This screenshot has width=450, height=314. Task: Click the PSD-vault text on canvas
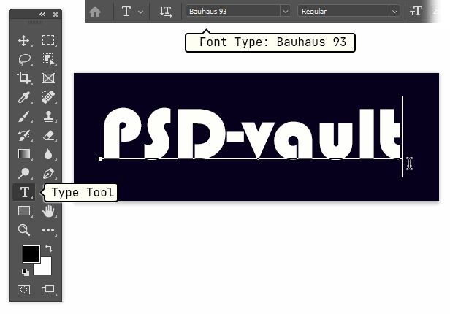(250, 134)
